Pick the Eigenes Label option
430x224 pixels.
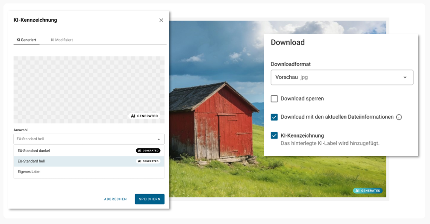[89, 171]
